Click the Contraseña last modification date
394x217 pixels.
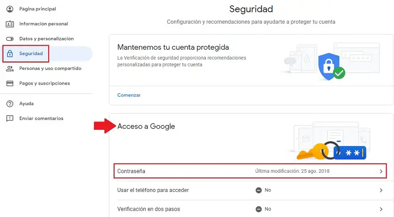pos(292,171)
